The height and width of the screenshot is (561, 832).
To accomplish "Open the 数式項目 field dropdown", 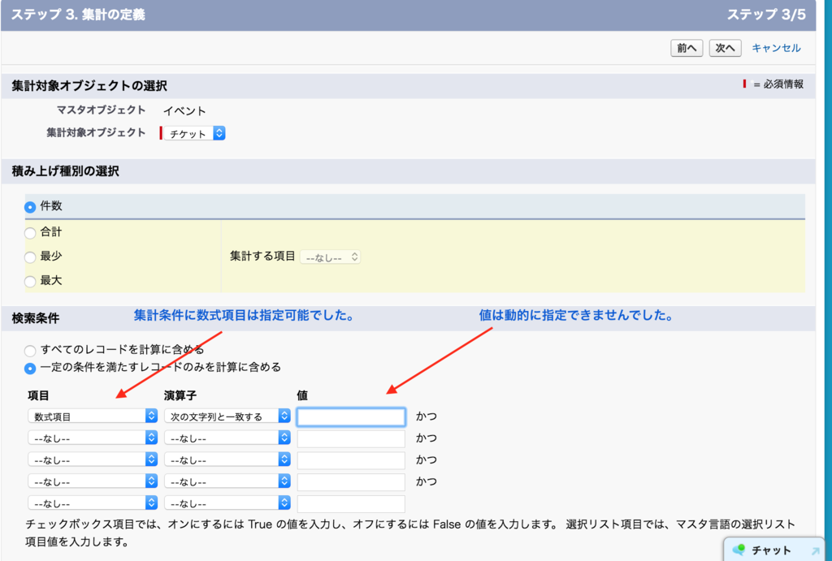I will pos(93,416).
